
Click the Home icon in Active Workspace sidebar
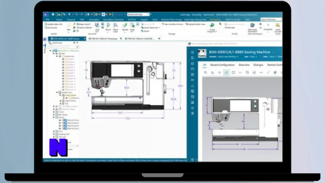click(x=192, y=58)
